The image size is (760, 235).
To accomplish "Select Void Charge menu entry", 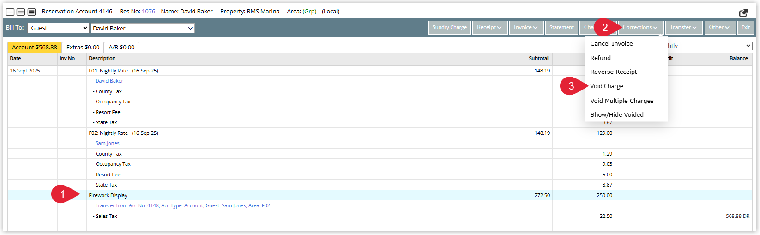I will 606,86.
